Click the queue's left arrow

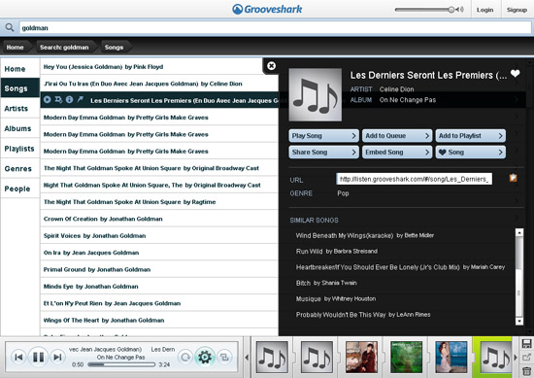point(247,358)
